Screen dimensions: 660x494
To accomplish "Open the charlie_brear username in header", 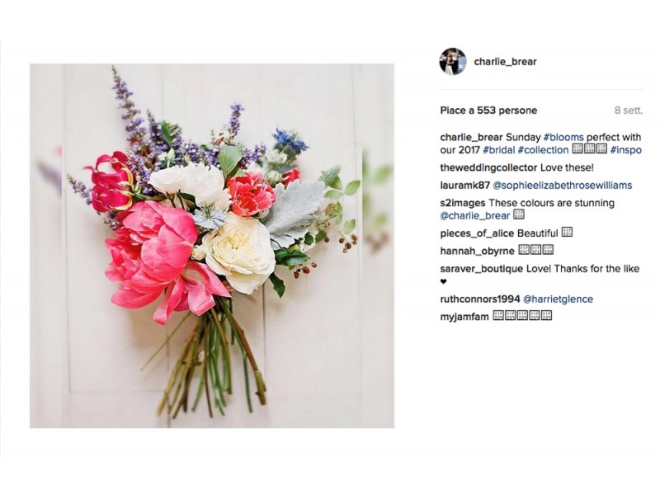I will (x=505, y=61).
